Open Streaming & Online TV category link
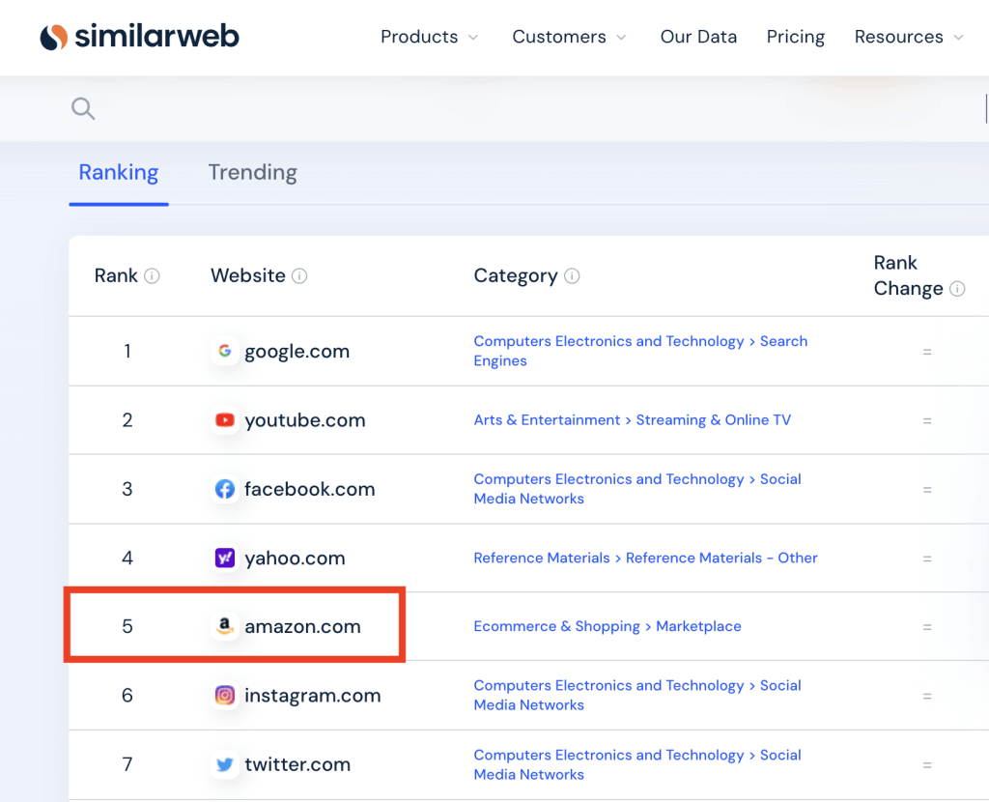 [632, 419]
